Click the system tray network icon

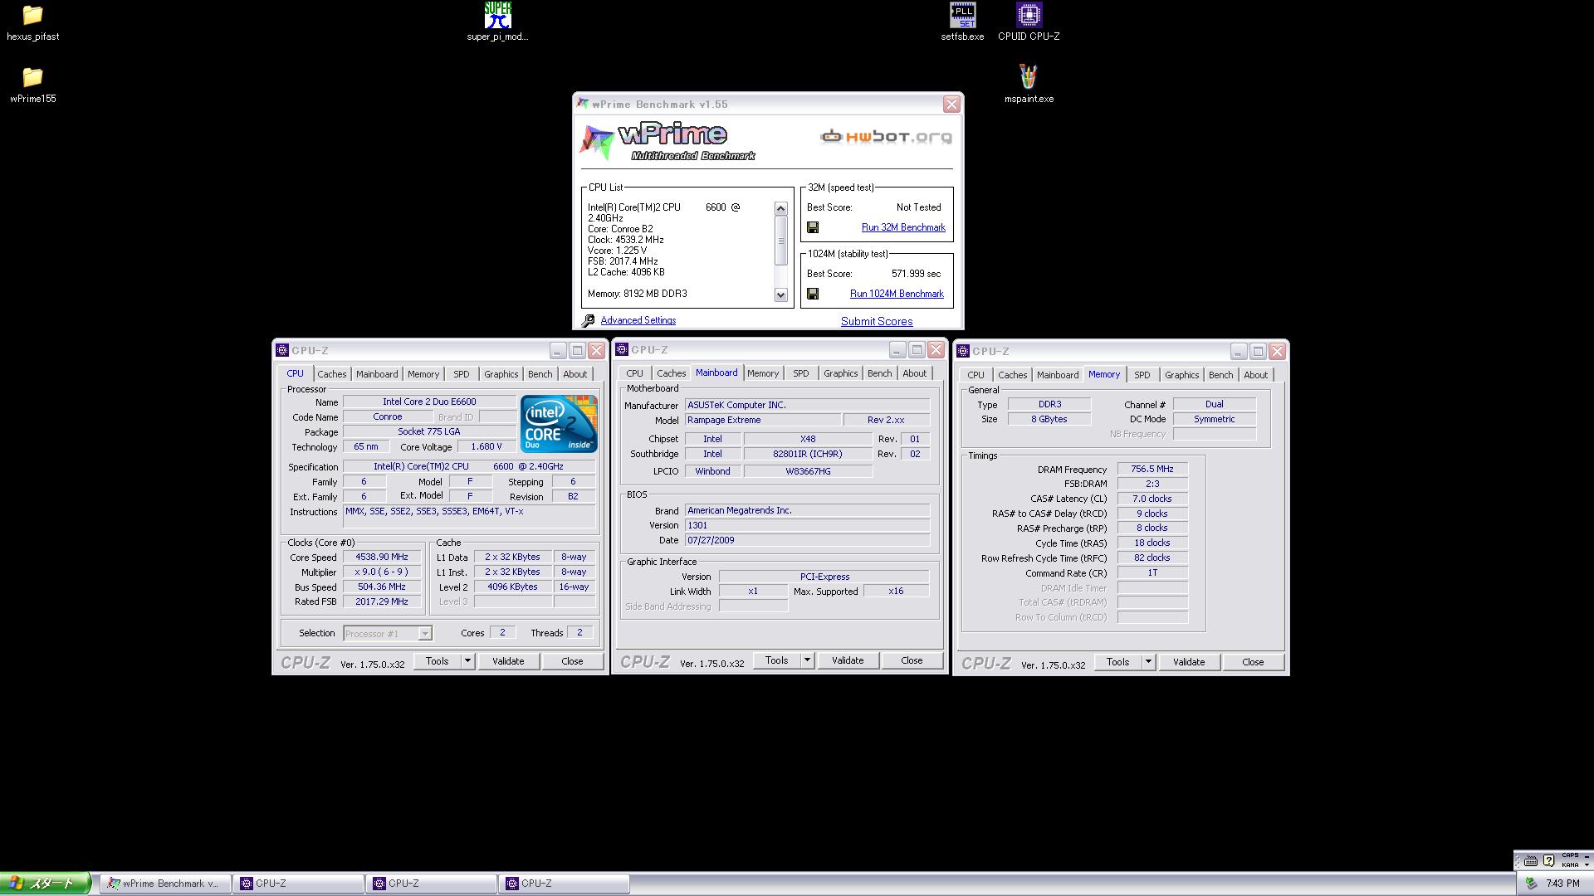point(1531,884)
